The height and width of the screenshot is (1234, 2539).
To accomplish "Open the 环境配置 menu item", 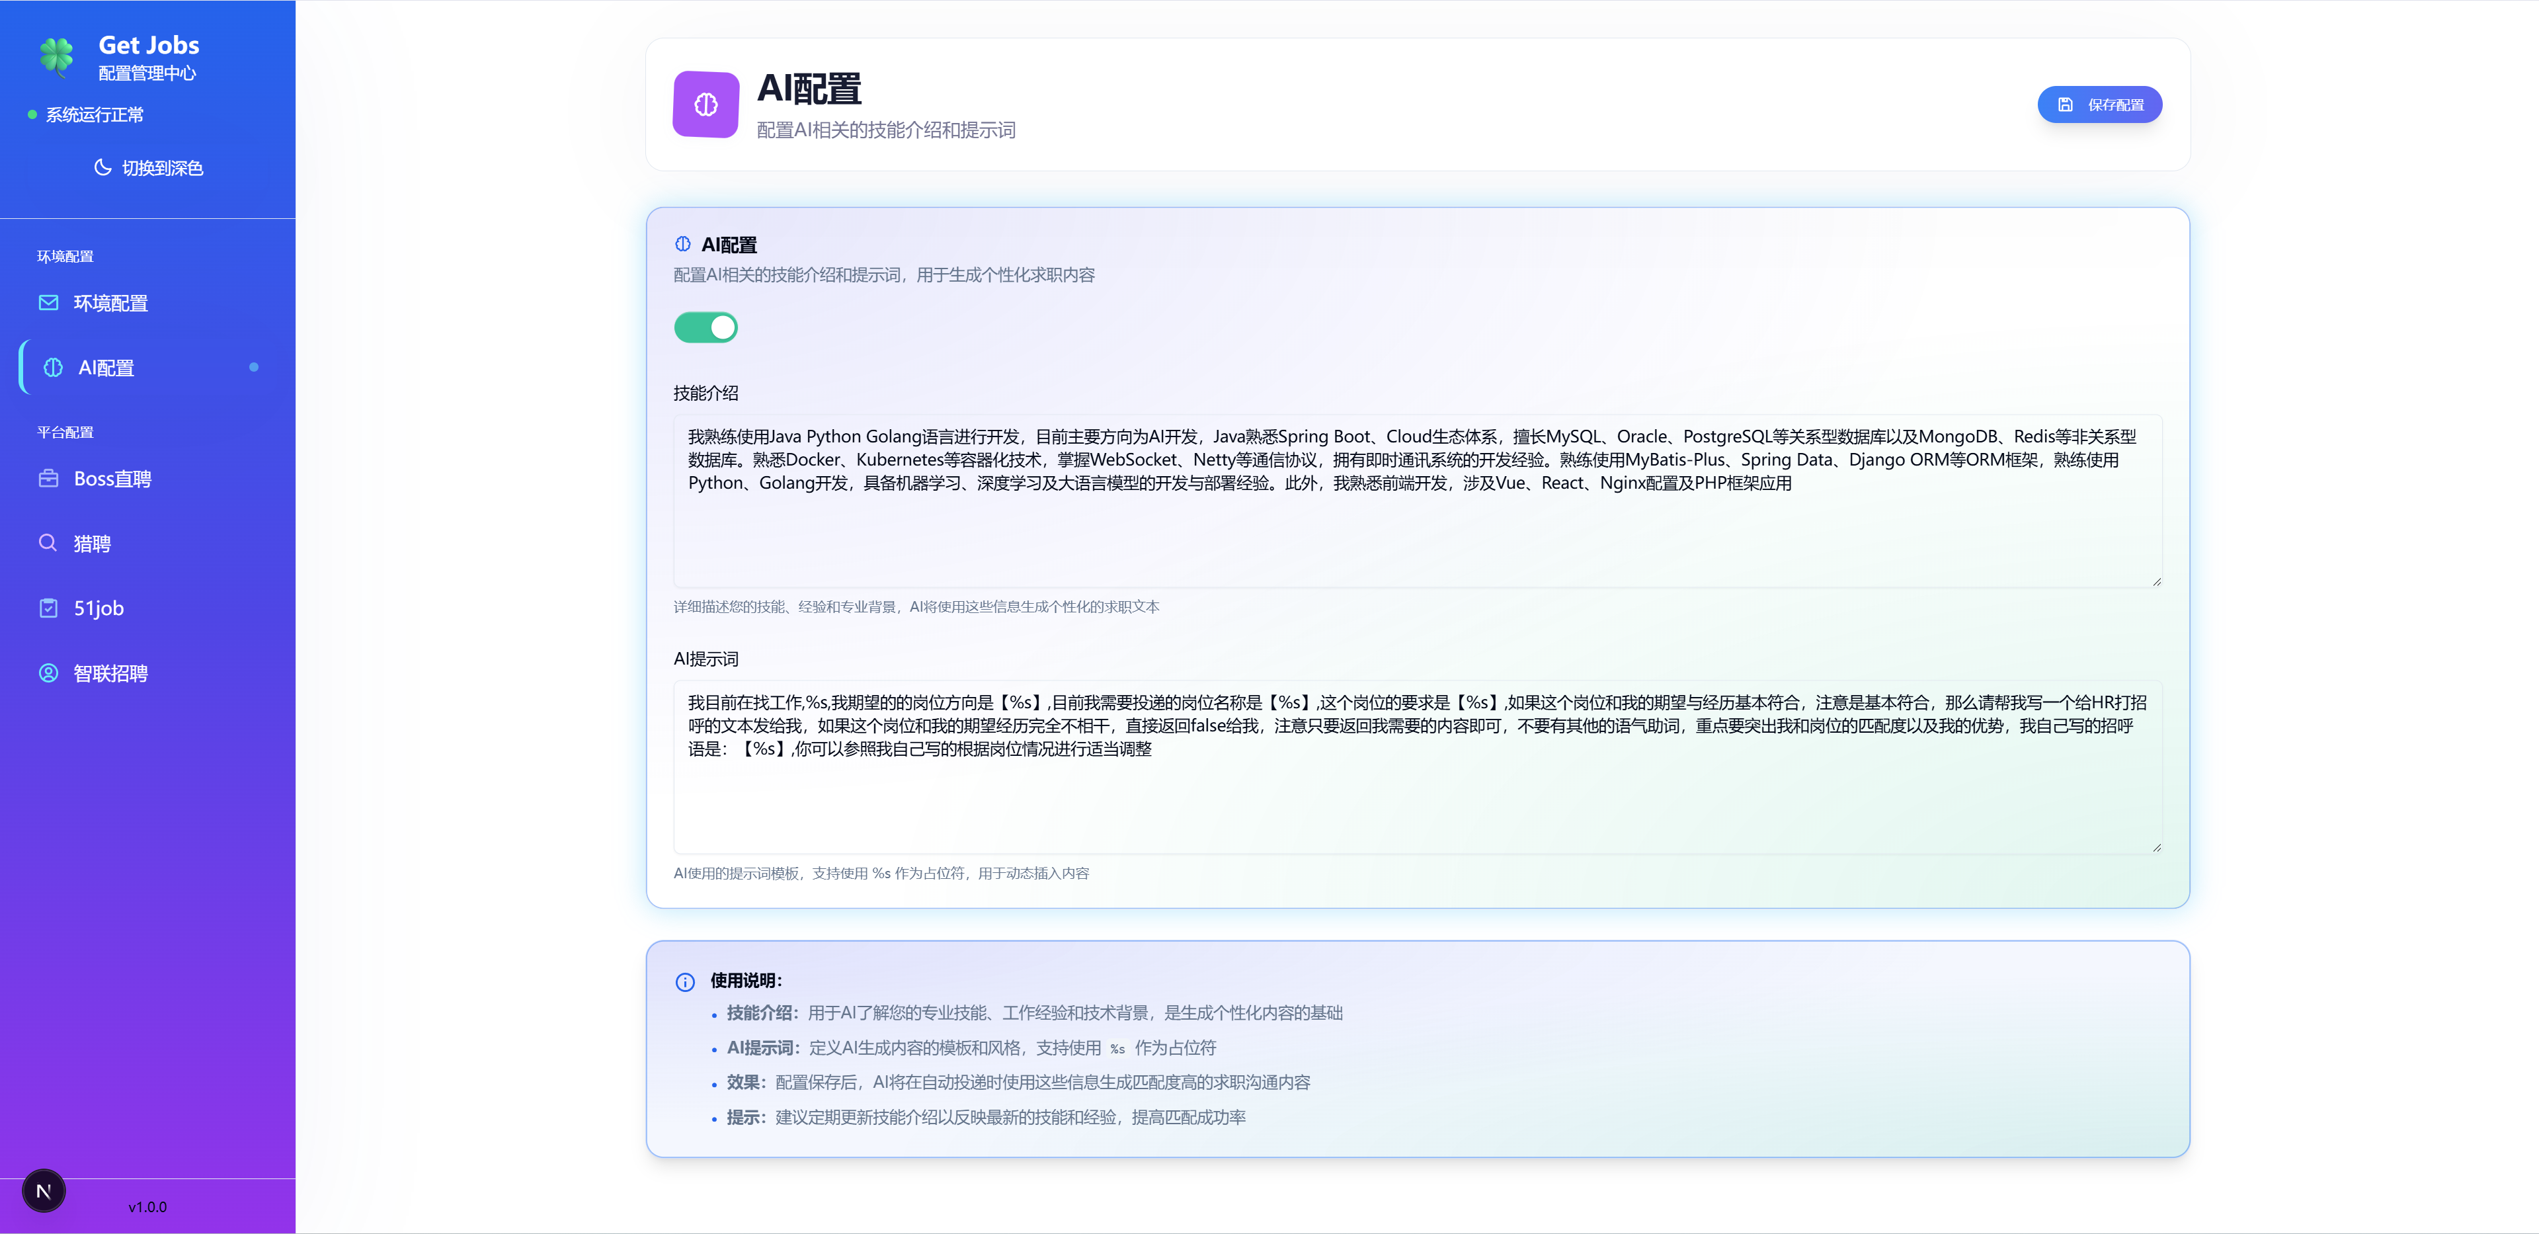I will (111, 303).
